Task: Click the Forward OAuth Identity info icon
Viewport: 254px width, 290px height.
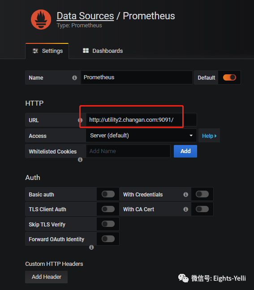Action: pos(91,247)
